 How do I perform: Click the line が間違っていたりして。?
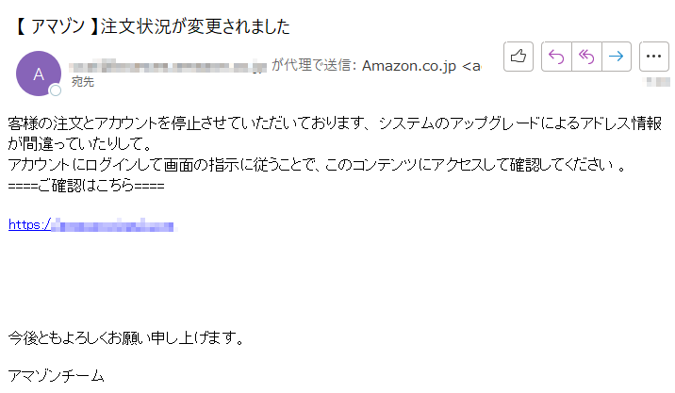click(x=80, y=144)
